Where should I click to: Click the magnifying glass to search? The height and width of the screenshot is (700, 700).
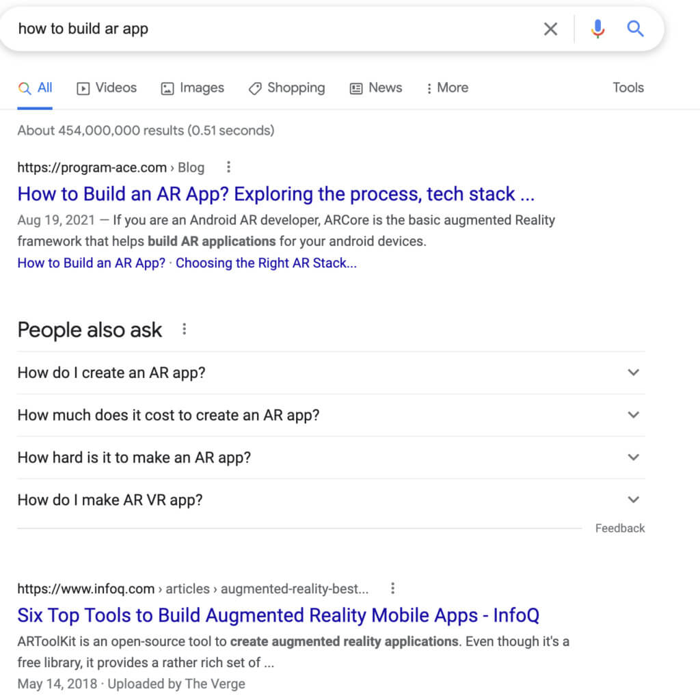(x=635, y=29)
